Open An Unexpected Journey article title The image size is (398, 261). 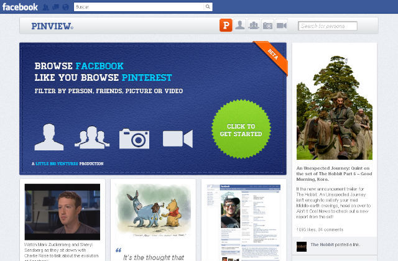334,174
